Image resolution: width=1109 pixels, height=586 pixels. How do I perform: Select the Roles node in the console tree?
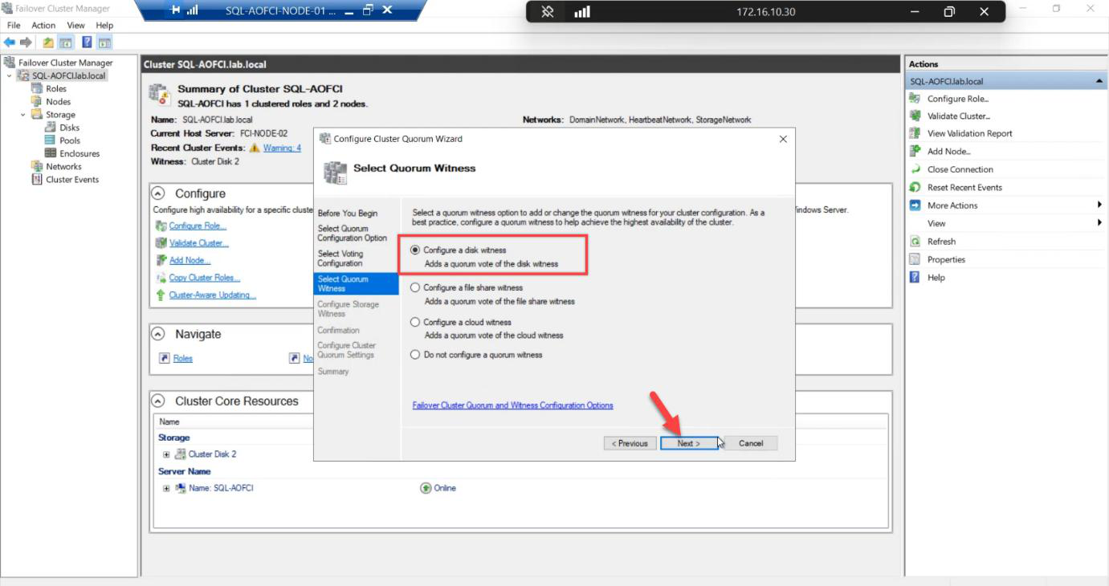56,89
